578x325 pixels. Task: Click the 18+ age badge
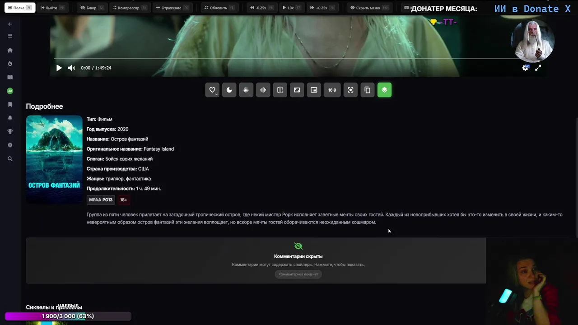pyautogui.click(x=123, y=200)
